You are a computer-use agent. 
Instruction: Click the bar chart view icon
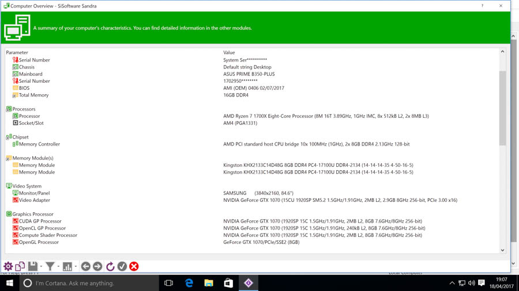(x=67, y=266)
